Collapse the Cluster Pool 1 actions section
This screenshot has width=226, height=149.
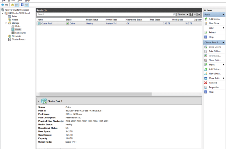(223, 42)
